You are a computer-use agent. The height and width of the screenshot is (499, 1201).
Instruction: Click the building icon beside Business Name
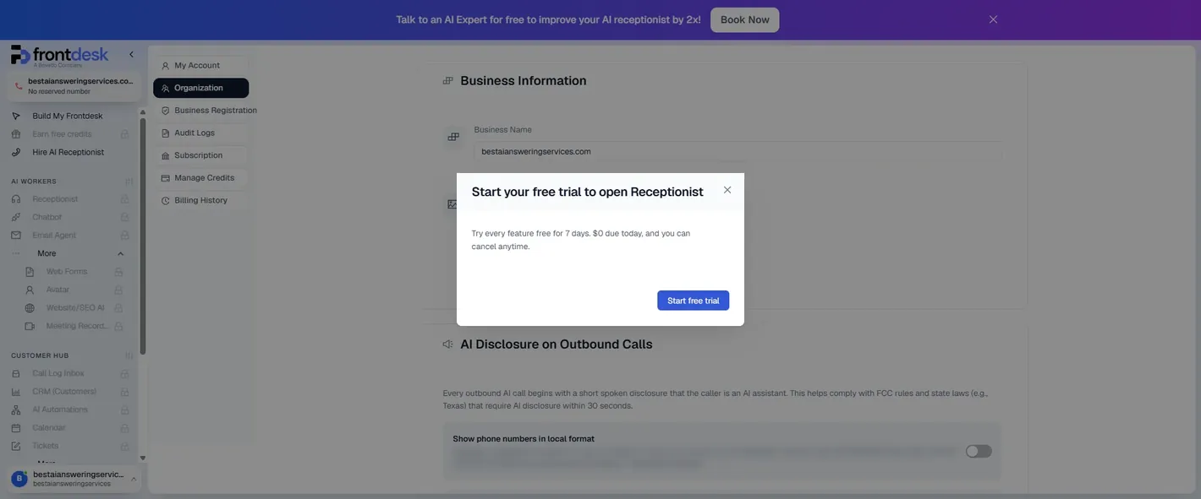[x=453, y=137]
